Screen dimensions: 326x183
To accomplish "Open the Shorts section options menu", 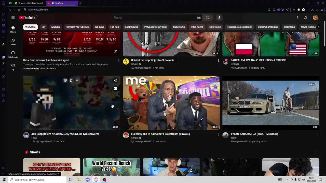I will pyautogui.click(x=316, y=152).
